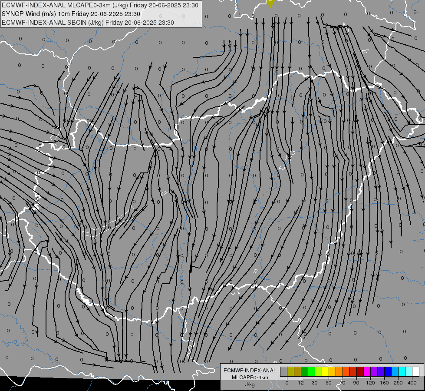Click the 'ECMWF-INDEX-ANAL SBCIN (J/kg)' header line
425x391 pixels.
pyautogui.click(x=88, y=23)
